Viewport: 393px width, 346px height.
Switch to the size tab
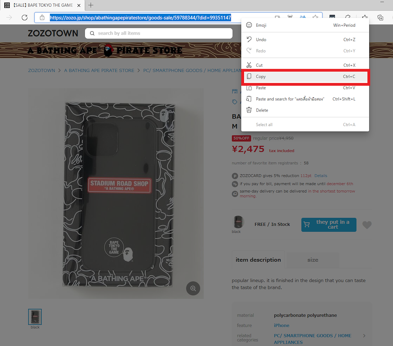(x=313, y=260)
